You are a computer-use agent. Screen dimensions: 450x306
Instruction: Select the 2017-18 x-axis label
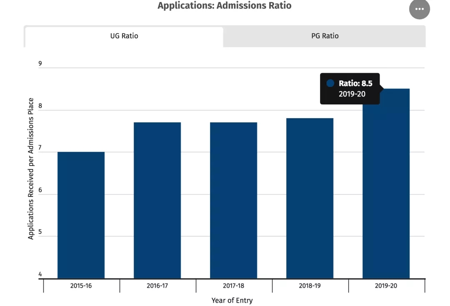pyautogui.click(x=233, y=286)
